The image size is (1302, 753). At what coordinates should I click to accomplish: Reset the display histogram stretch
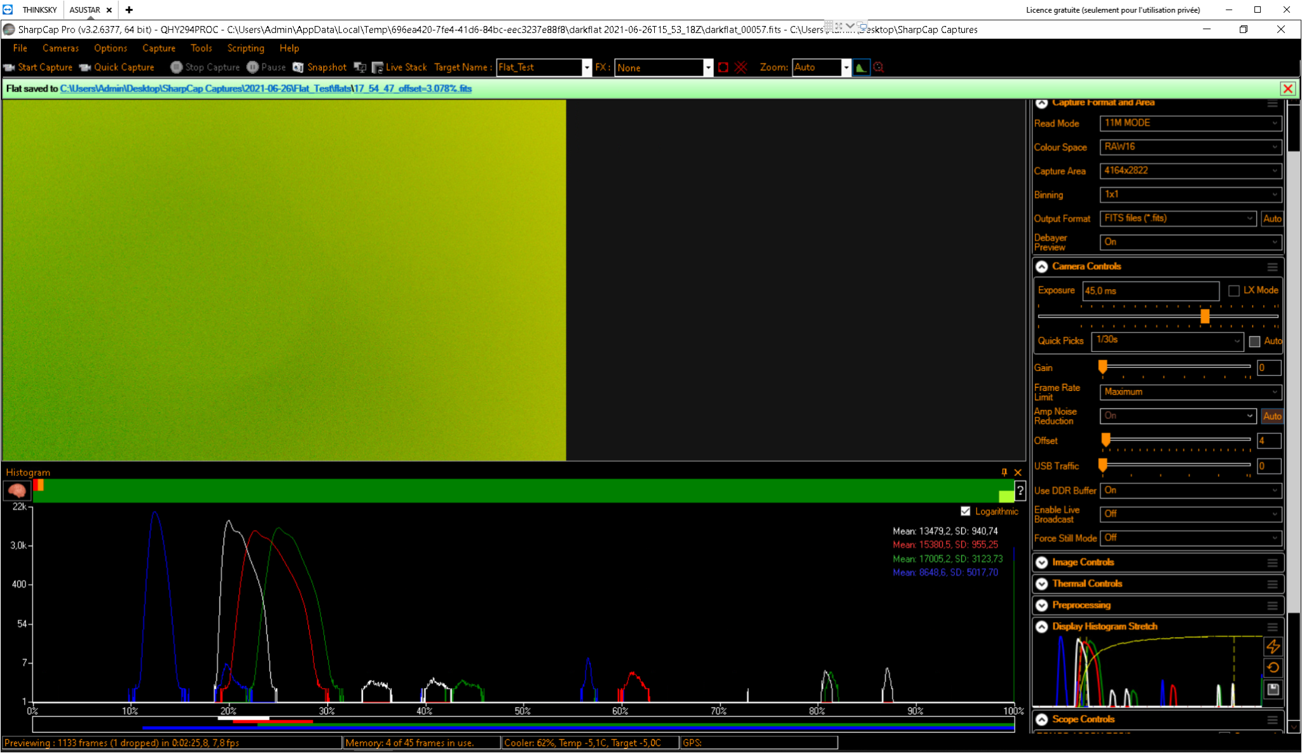pos(1273,667)
